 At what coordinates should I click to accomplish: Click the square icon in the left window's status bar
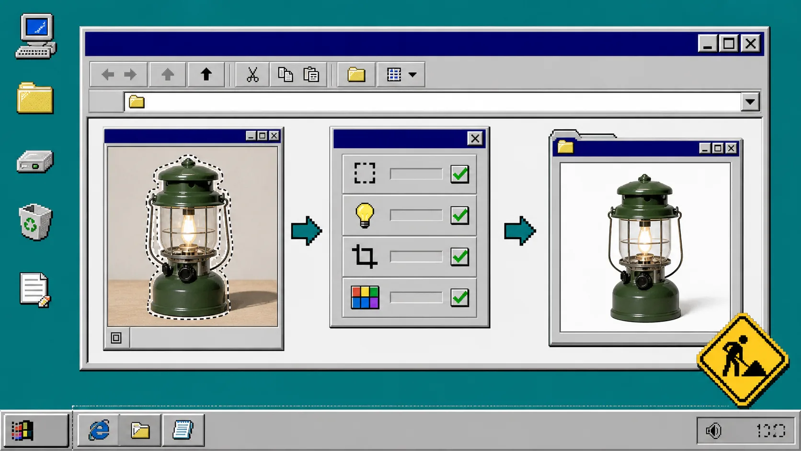tap(116, 338)
